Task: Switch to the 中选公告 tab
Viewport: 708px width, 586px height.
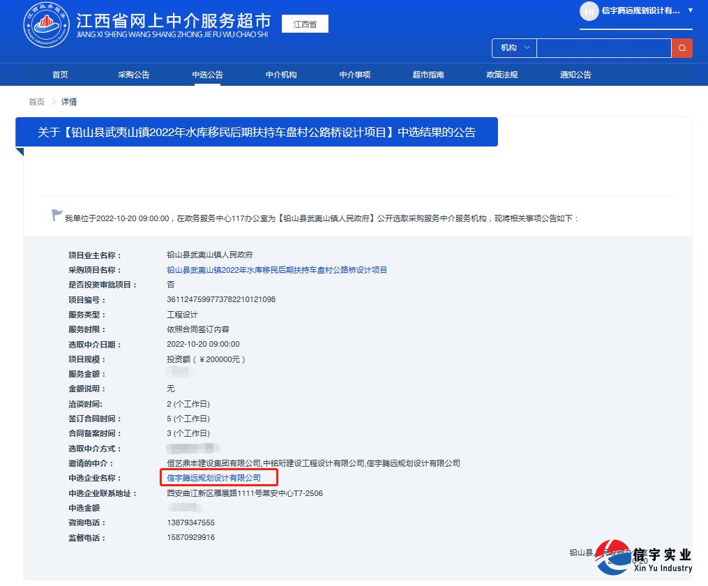Action: click(x=207, y=75)
